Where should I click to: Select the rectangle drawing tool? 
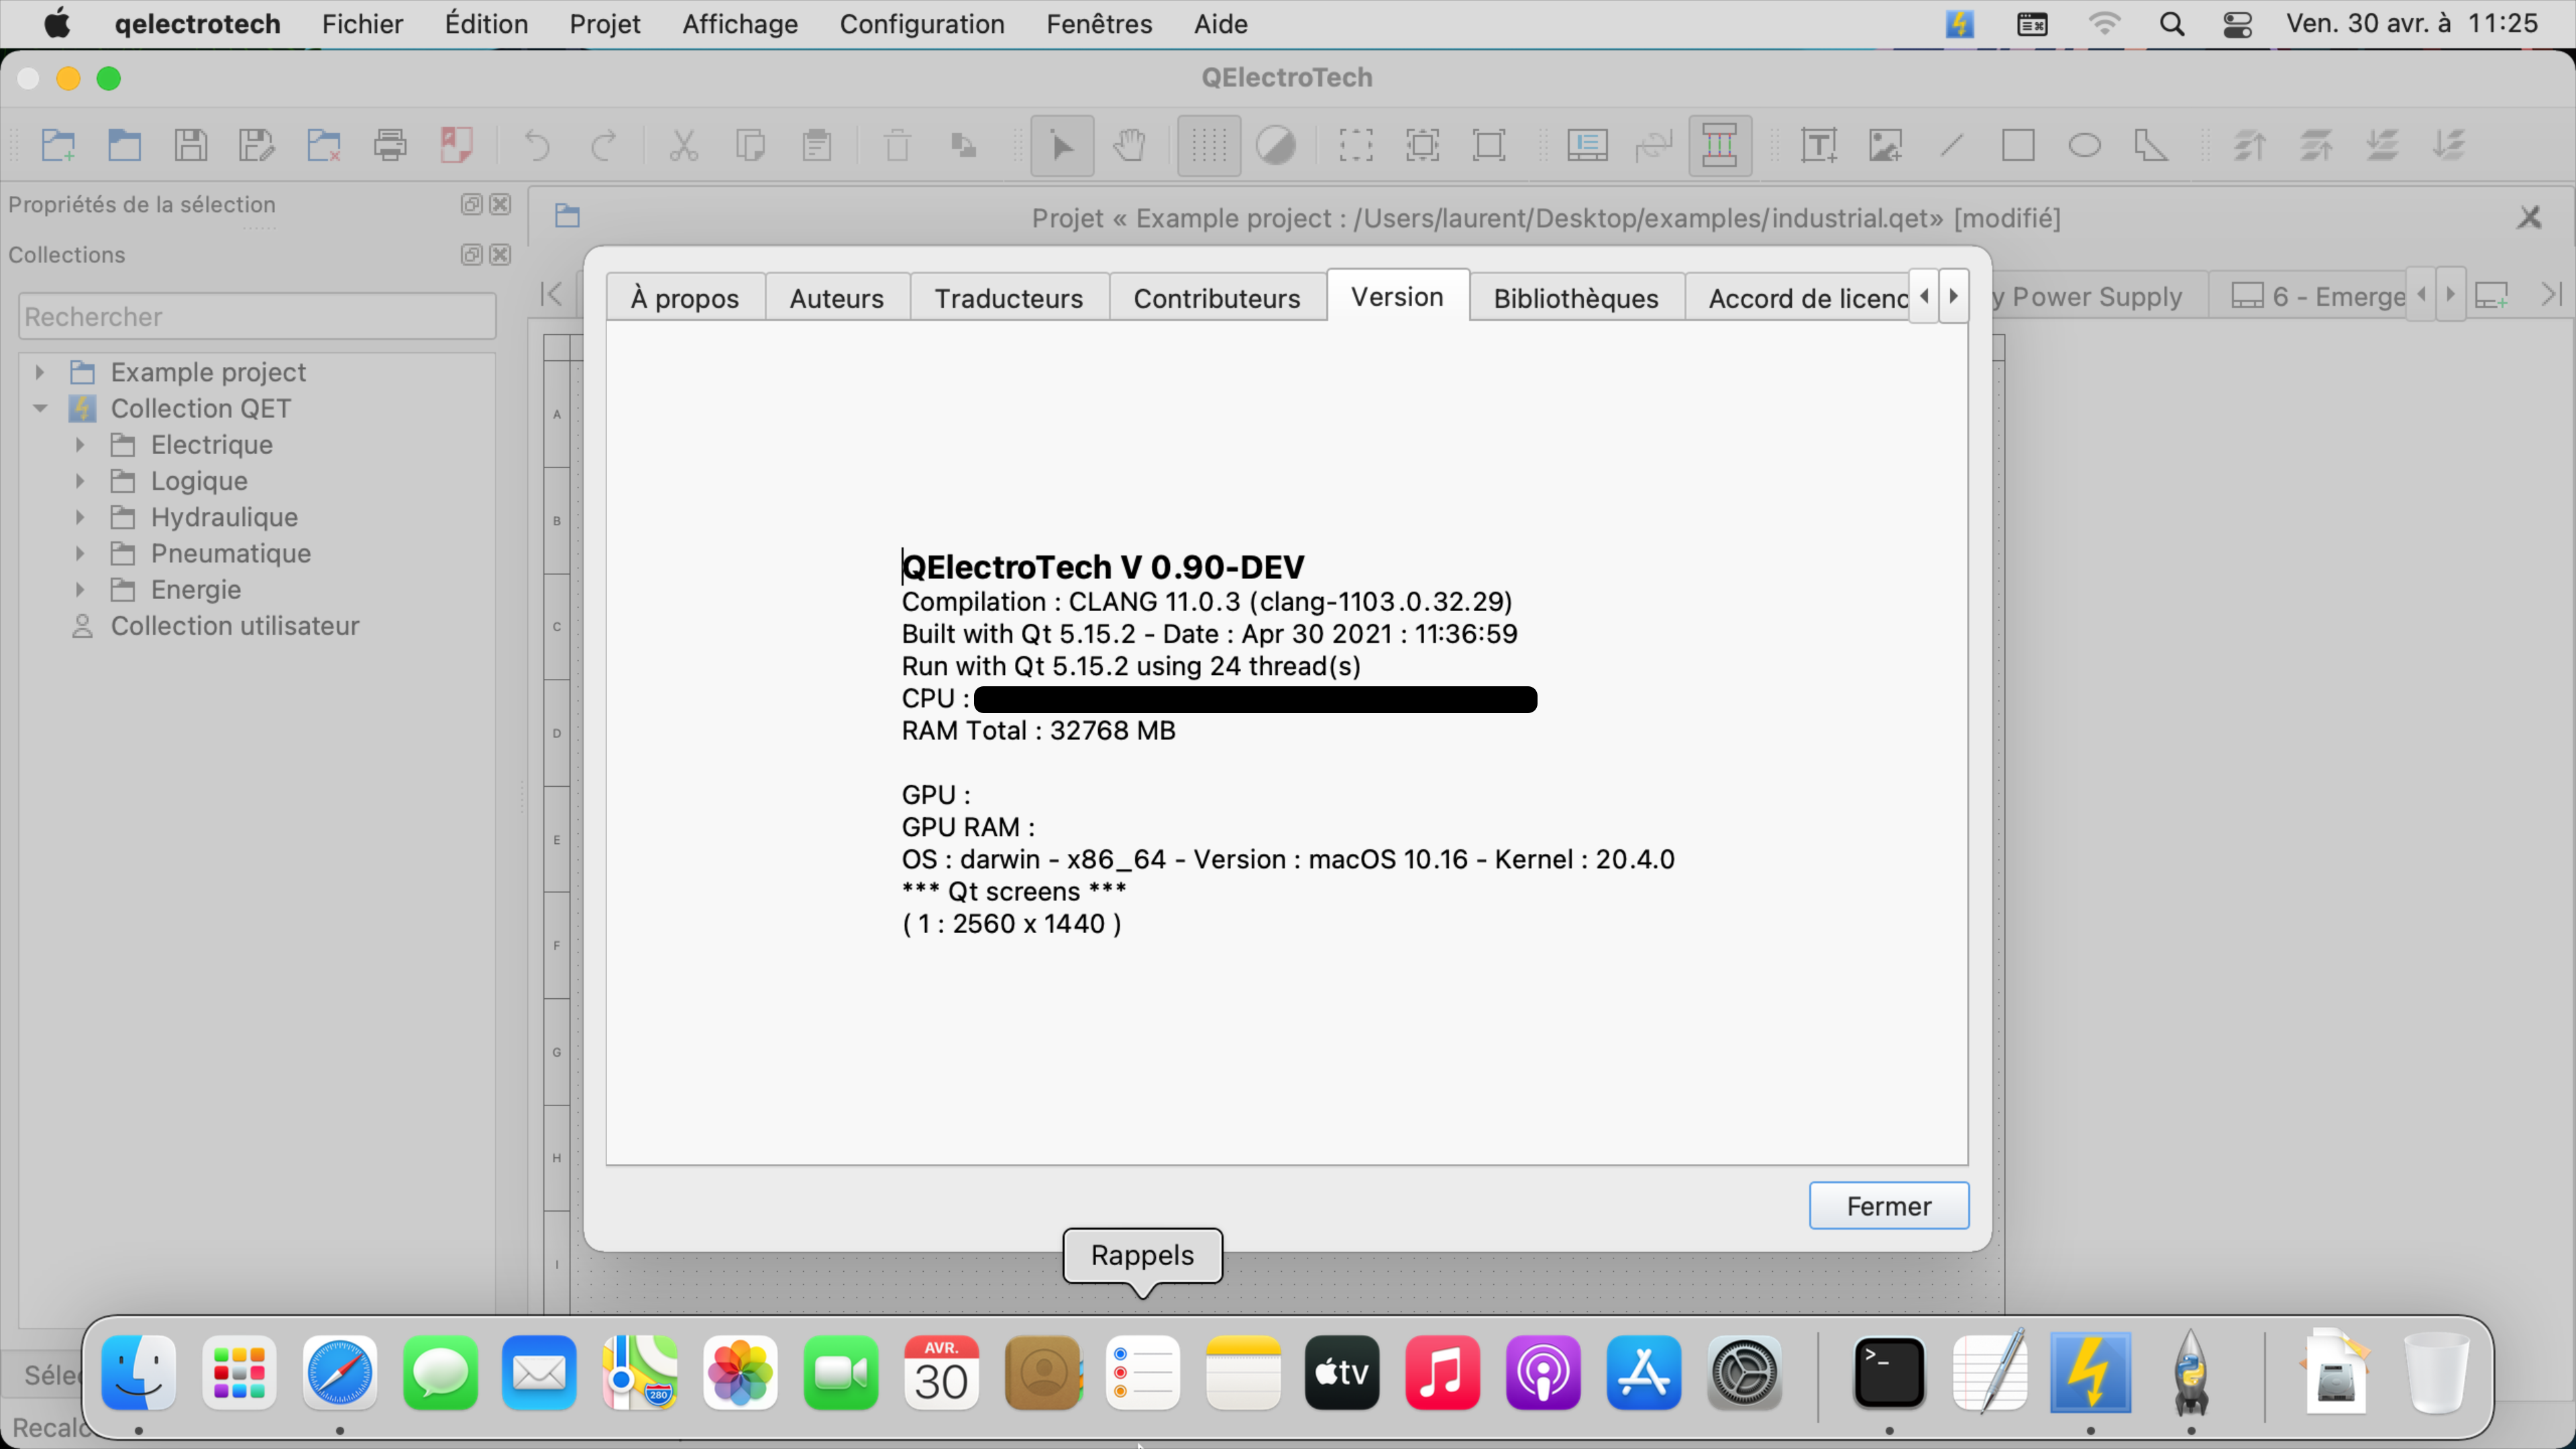[x=2018, y=146]
